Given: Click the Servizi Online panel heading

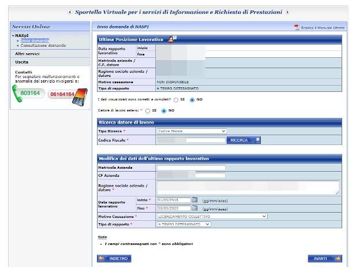Looking at the screenshot, I should click(31, 27).
